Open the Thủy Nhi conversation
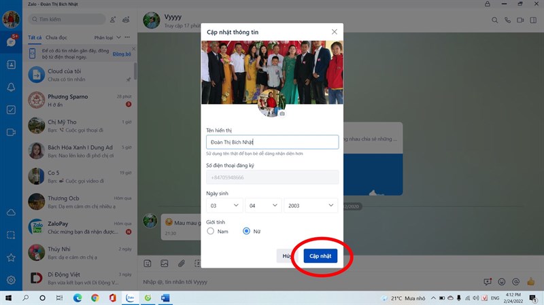This screenshot has height=305, width=544. pyautogui.click(x=80, y=253)
